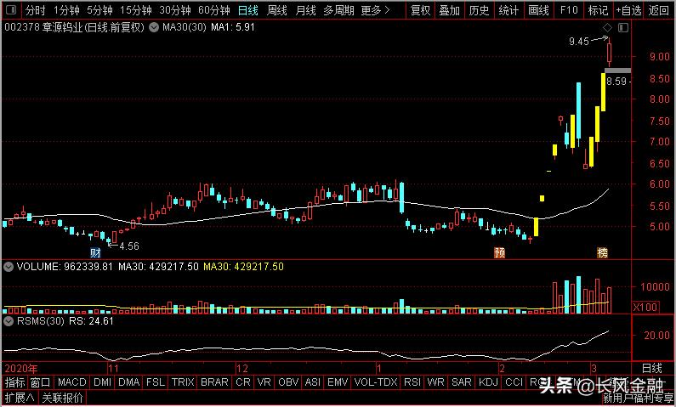Click stock title 002378 章源钨业
This screenshot has width=676, height=407.
pos(44,27)
